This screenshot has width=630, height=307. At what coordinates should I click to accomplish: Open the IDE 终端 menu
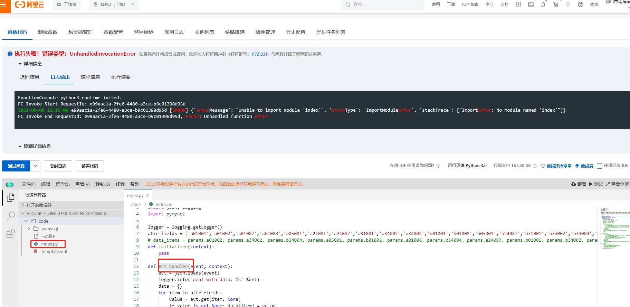point(120,184)
